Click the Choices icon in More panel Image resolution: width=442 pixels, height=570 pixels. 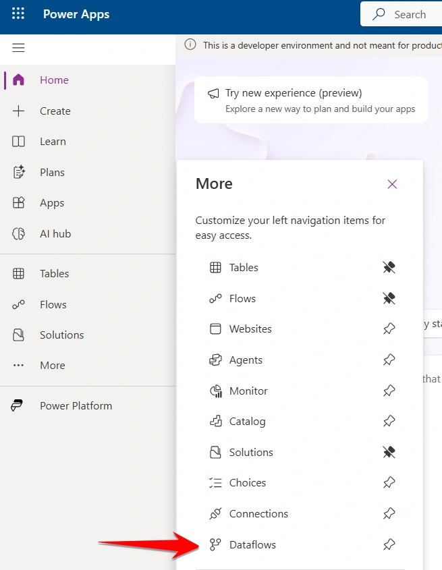tap(215, 483)
